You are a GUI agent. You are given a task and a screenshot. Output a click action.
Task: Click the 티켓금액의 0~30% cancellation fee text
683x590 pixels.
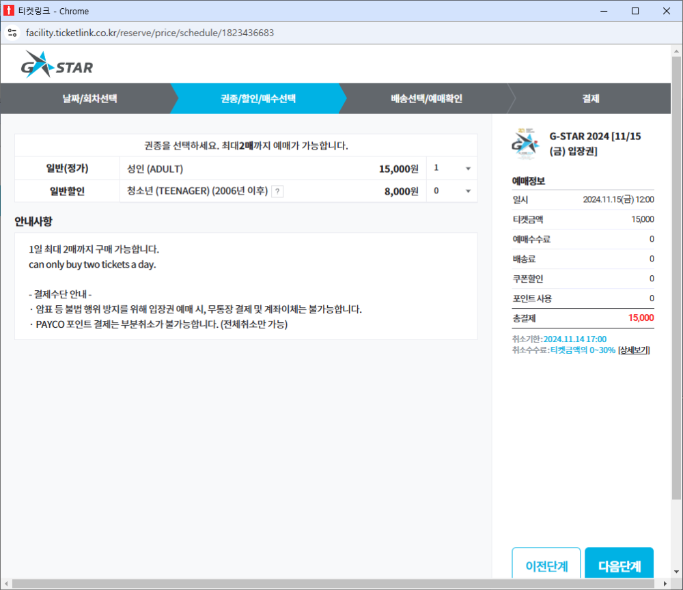583,350
